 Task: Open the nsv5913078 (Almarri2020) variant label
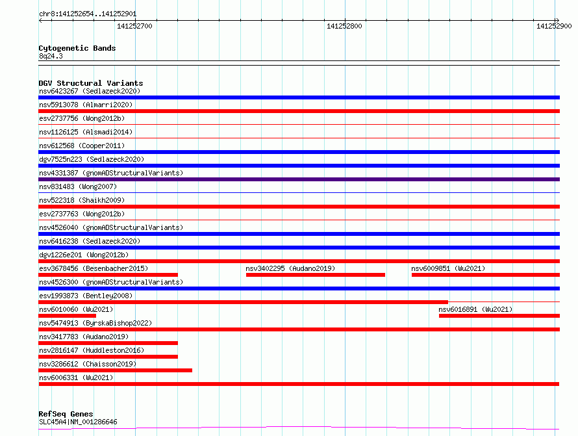pyautogui.click(x=86, y=105)
